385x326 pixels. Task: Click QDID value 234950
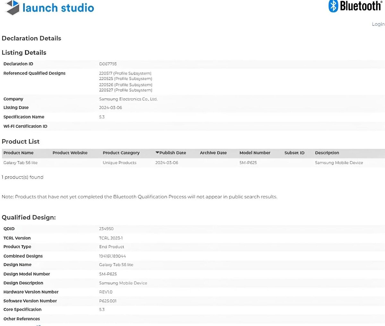pyautogui.click(x=106, y=229)
